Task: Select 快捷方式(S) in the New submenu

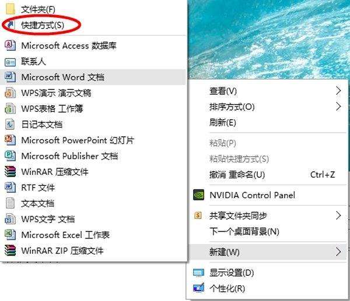Action: click(x=43, y=25)
